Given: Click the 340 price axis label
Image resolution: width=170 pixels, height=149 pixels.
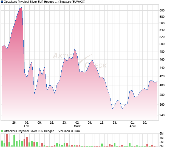Looking at the screenshot, I should (x=162, y=115).
